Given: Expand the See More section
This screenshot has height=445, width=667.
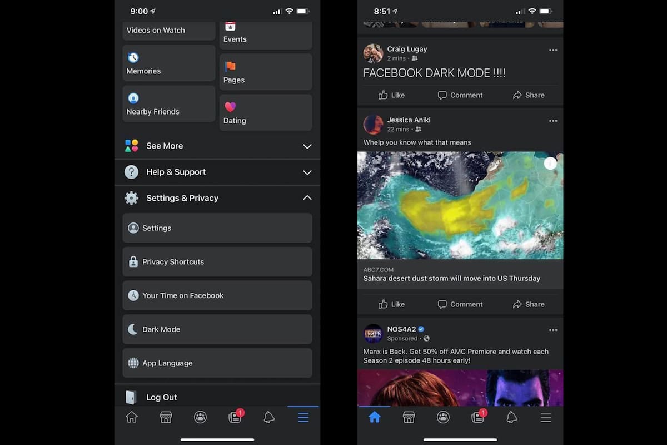Looking at the screenshot, I should [x=217, y=146].
